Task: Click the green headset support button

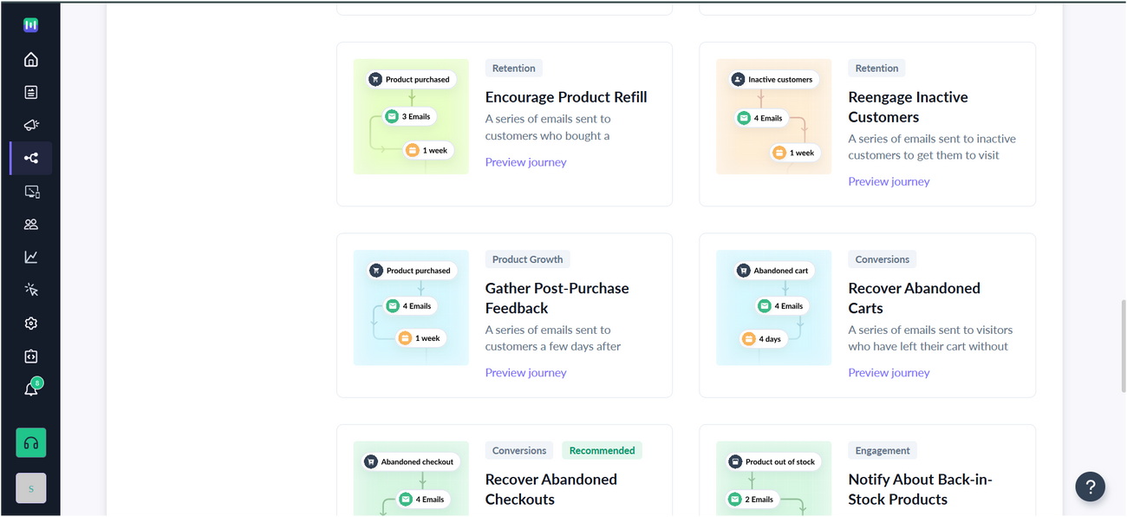Action: 31,442
